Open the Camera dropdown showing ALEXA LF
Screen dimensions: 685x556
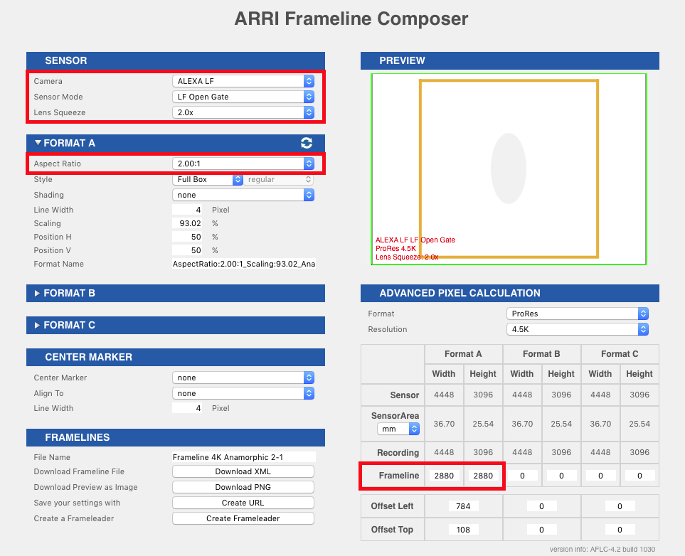[243, 81]
